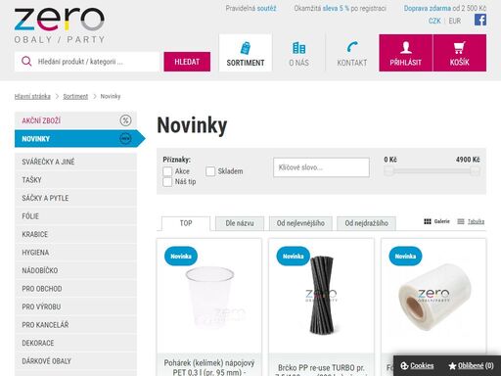Image resolution: width=501 pixels, height=376 pixels.
Task: Open the Dárkové obaly category
Action: point(75,361)
